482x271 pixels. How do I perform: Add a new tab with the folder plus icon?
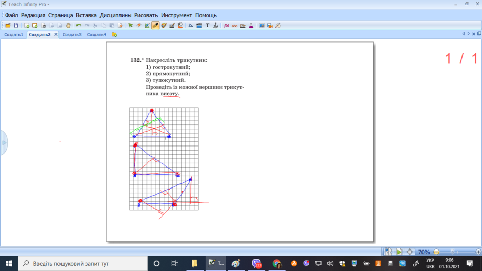114,35
